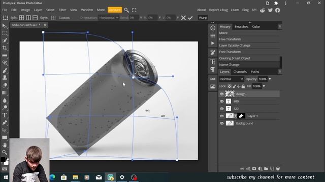Select the Brush tool
The image size is (325, 182).
click(x=5, y=71)
